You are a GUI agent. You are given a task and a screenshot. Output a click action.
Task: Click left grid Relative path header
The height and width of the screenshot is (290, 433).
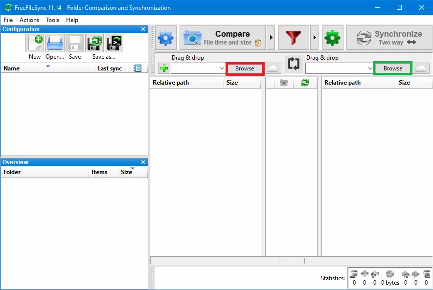[187, 83]
